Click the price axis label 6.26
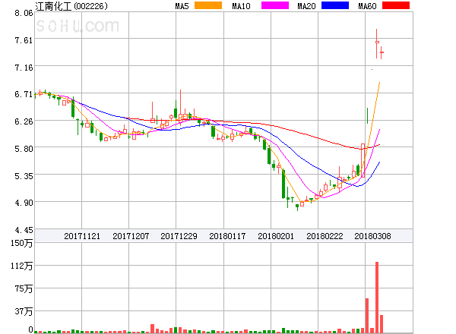The width and height of the screenshot is (456, 334). (x=24, y=121)
